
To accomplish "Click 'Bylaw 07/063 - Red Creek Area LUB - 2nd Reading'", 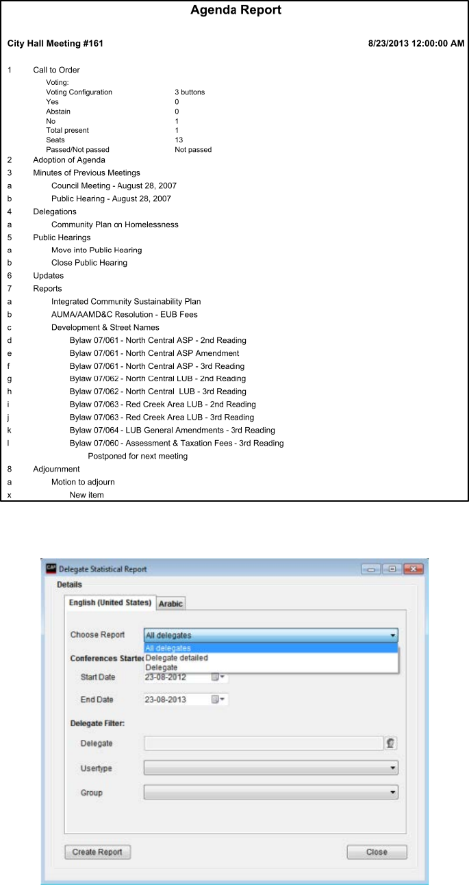I will pos(163,405).
